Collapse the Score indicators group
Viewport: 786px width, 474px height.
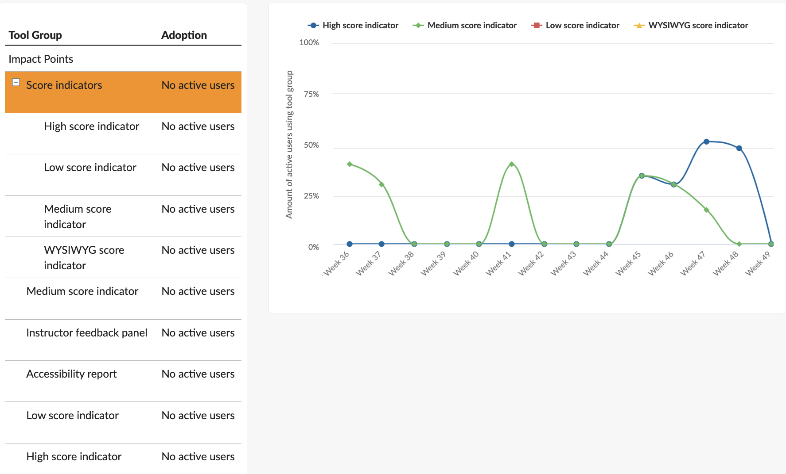point(16,82)
